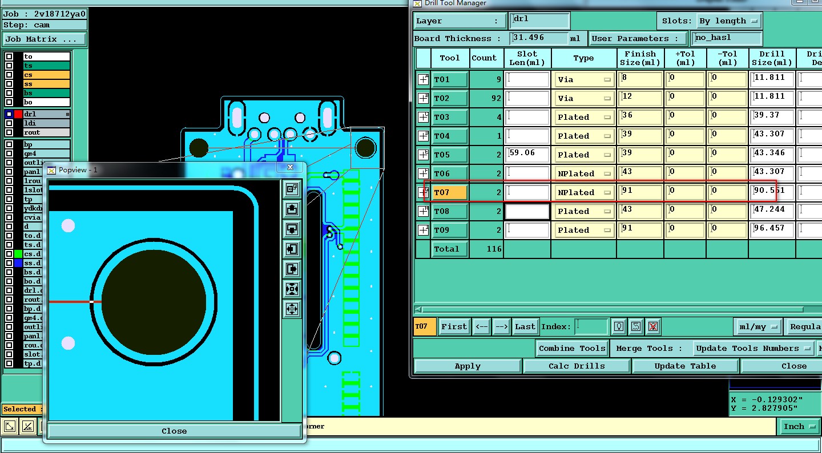
Task: Click the red color swatch of the drl layer
Action: pos(18,114)
